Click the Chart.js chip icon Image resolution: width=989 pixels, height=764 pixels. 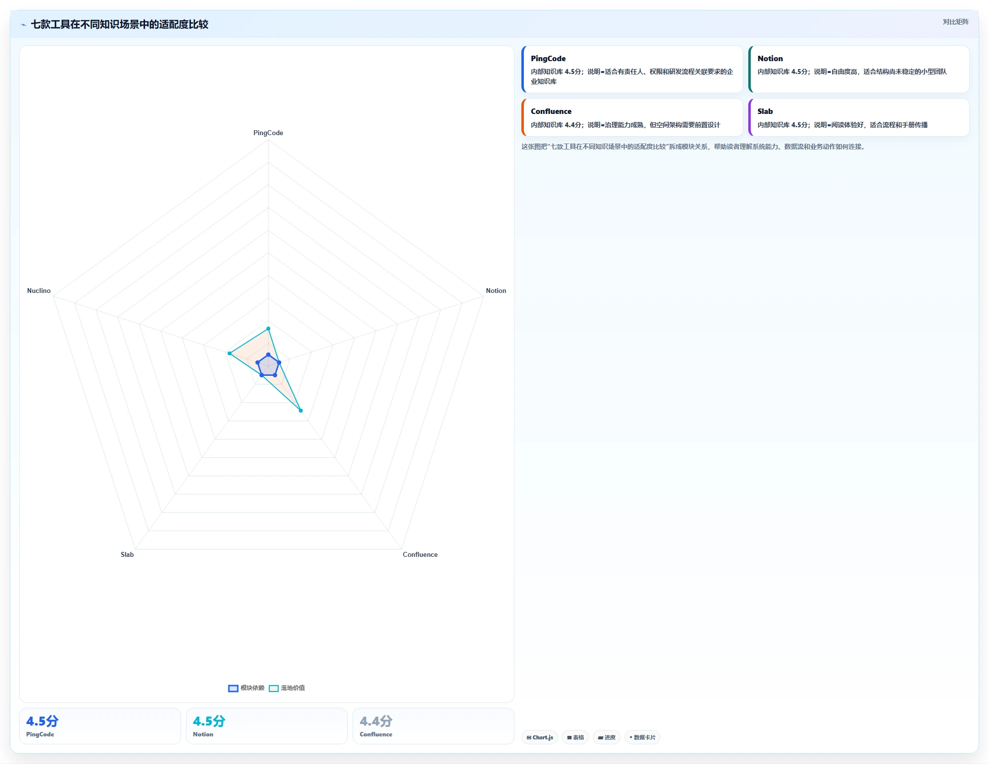coord(529,737)
